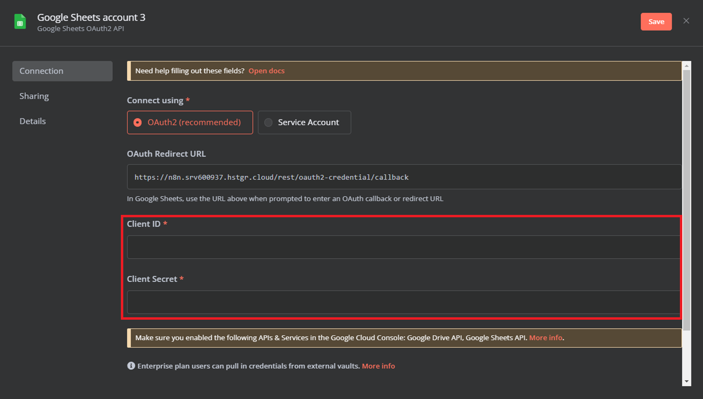Click the Google Sheets file icon in the header

point(20,21)
